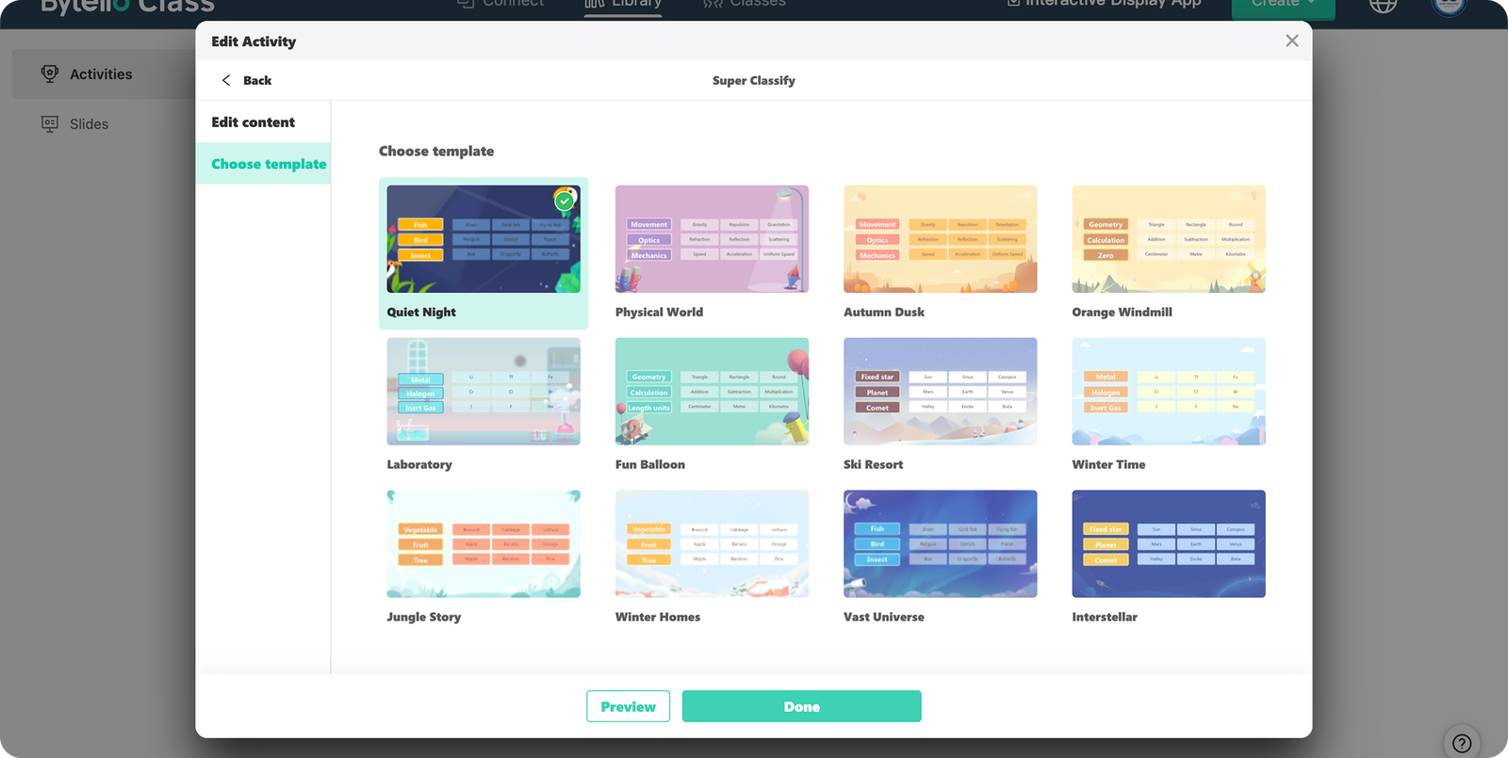Click the Activities trophy icon in sidebar
This screenshot has height=758, width=1508.
50,73
